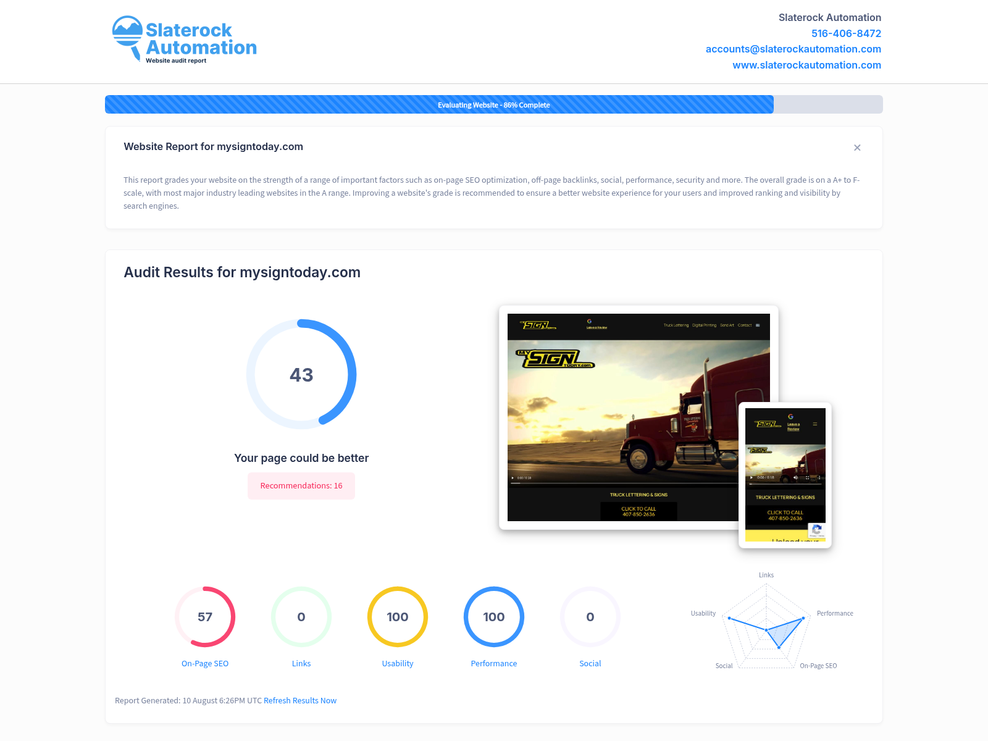The width and height of the screenshot is (988, 741).
Task: Open the Performance section link
Action: pos(494,663)
